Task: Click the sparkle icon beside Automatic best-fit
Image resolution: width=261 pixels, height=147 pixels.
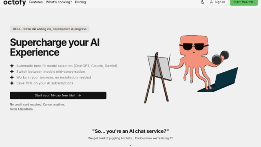Action: tap(12, 66)
